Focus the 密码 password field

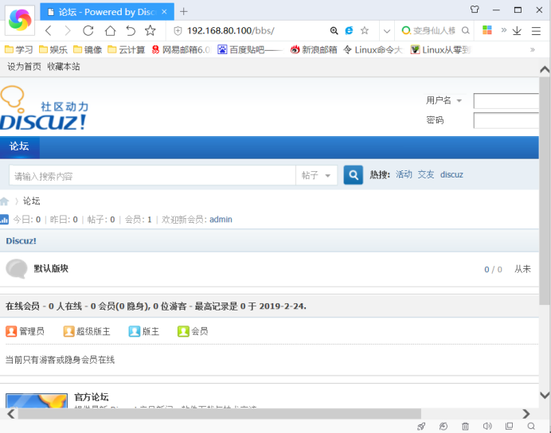[x=506, y=120]
